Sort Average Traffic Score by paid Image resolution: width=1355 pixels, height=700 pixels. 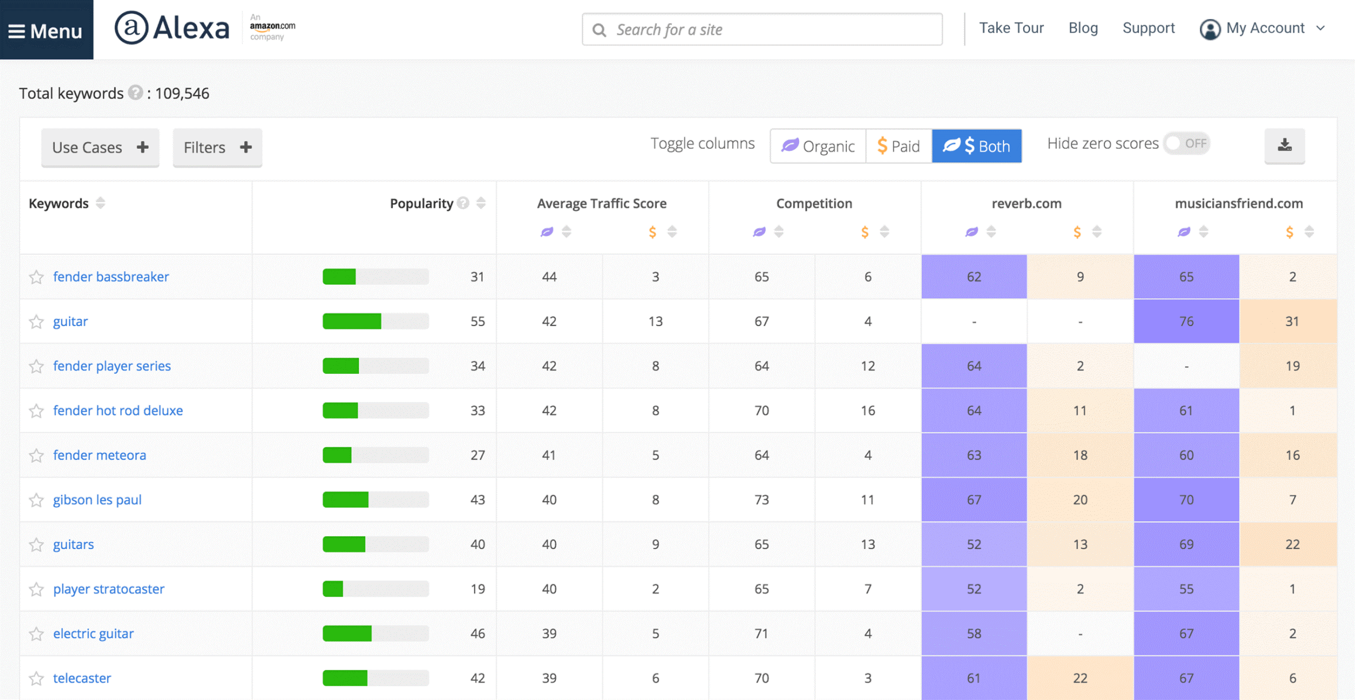coord(672,231)
